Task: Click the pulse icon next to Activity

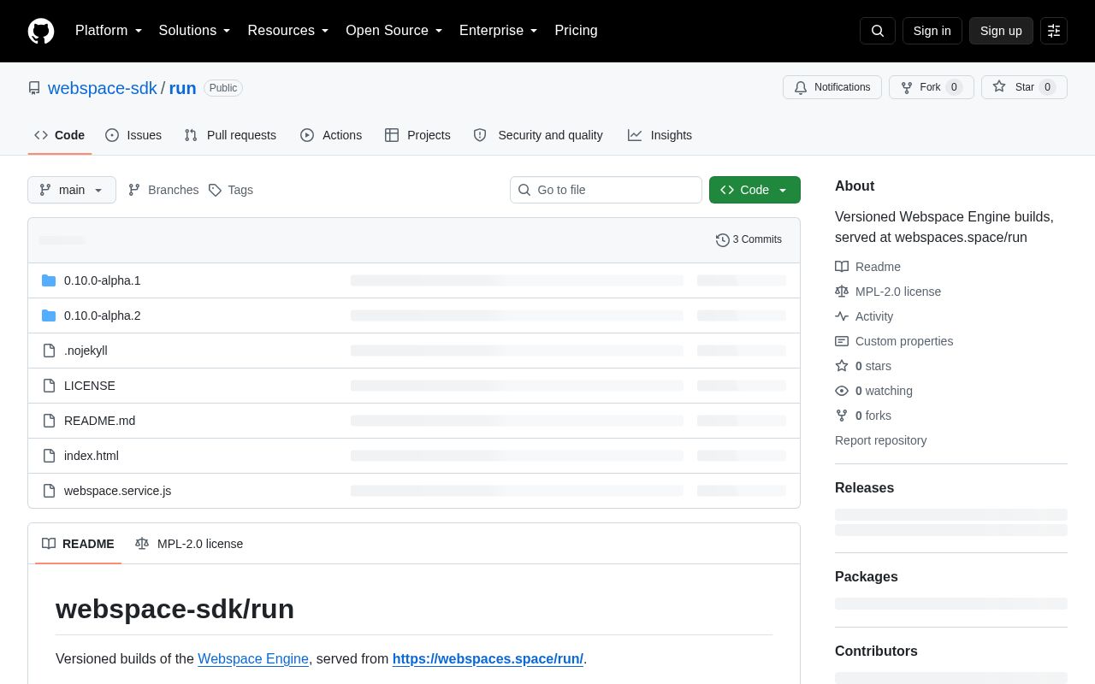Action: pos(842,316)
